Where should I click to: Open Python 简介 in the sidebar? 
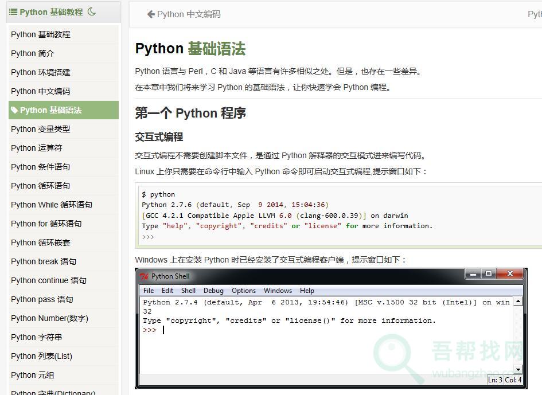click(33, 53)
